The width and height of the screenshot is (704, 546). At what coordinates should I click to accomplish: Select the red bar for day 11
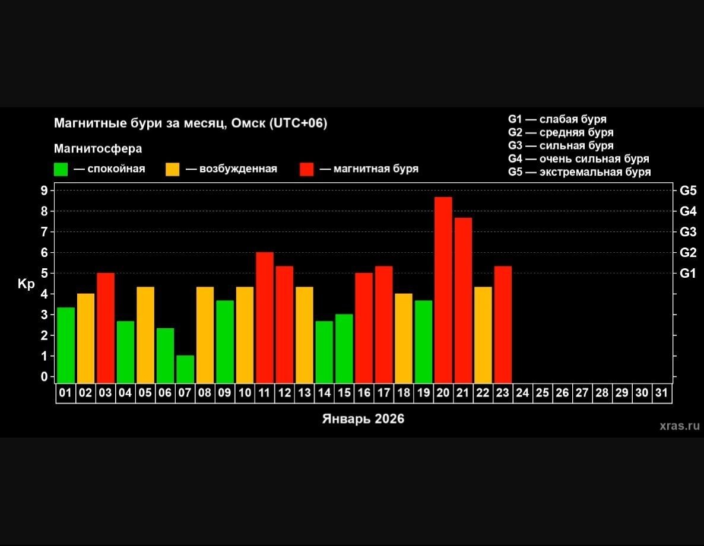265,318
